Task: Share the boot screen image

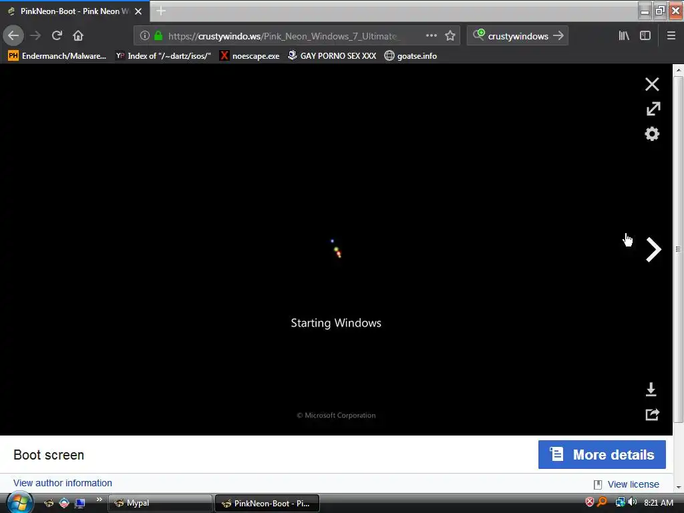Action: [x=652, y=414]
